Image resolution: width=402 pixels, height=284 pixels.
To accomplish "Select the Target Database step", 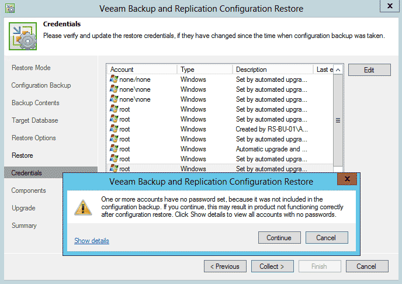I will tap(35, 120).
